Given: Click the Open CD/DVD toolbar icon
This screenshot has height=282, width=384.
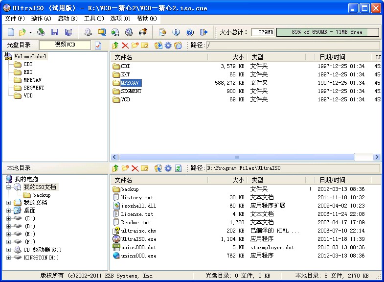Looking at the screenshot, I should point(41,32).
